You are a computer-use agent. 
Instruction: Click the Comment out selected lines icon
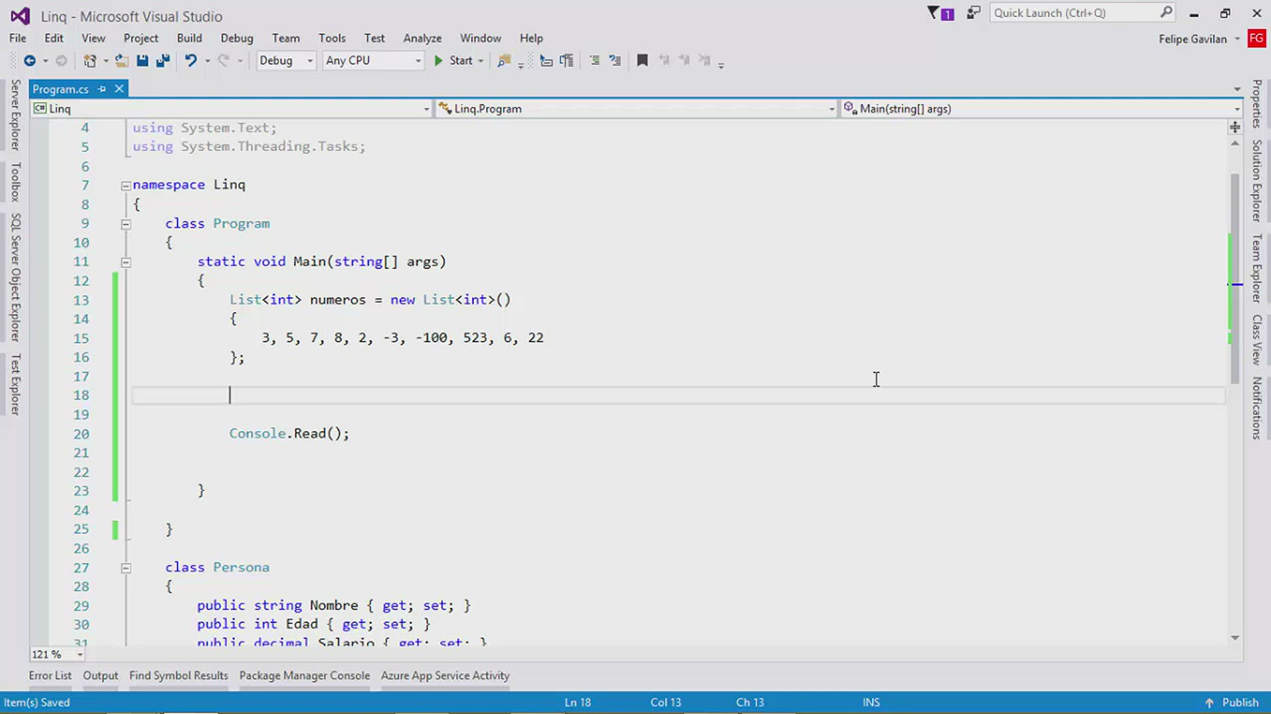tap(595, 61)
